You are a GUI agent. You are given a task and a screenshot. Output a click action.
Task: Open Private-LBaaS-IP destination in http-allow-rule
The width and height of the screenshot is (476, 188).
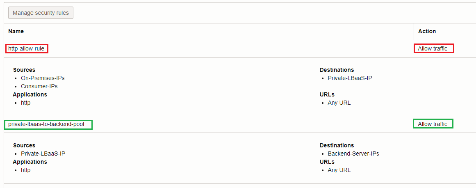[350, 78]
